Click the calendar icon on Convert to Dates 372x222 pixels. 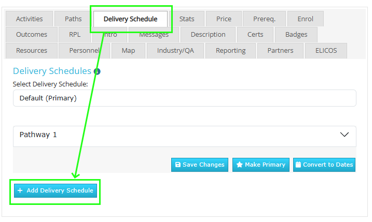coord(298,165)
